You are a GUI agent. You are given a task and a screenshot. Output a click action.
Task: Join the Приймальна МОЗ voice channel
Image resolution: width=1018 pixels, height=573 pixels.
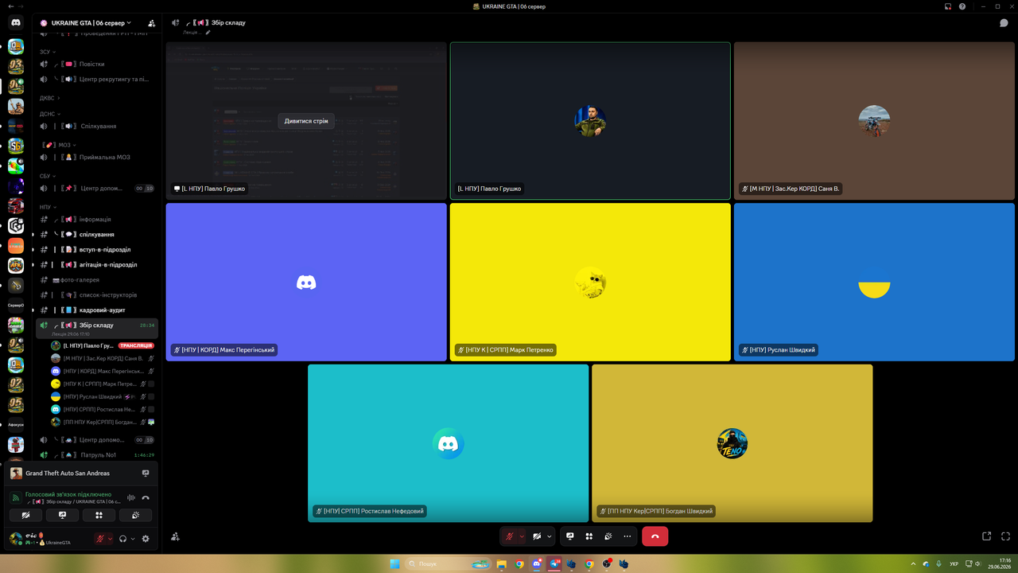pyautogui.click(x=97, y=157)
